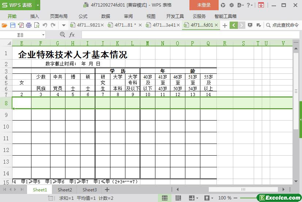The image size is (302, 202).
Task: Click the 100 % zoom level
Action: 225,198
